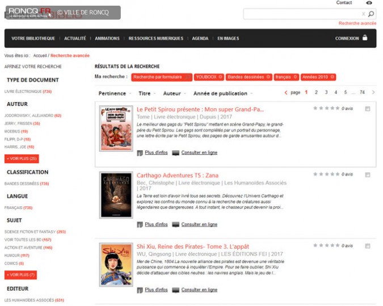This screenshot has width=383, height=306.
Task: Open Ressources Numériques menu
Action: pyautogui.click(x=156, y=39)
